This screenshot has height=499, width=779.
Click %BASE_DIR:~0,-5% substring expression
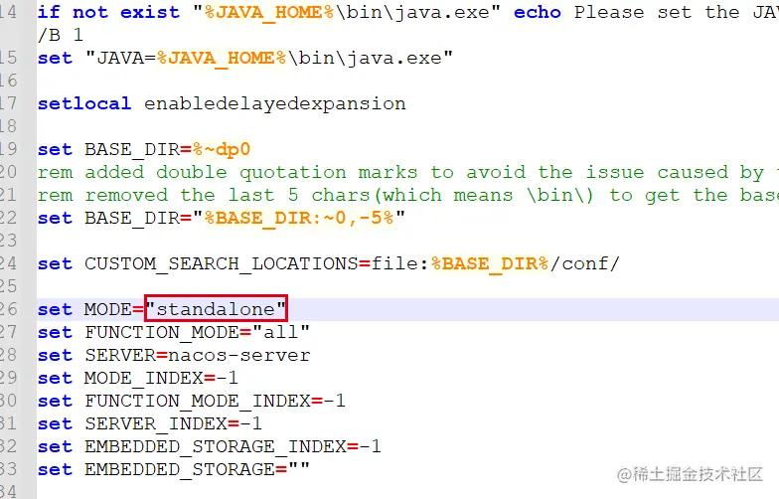(298, 218)
